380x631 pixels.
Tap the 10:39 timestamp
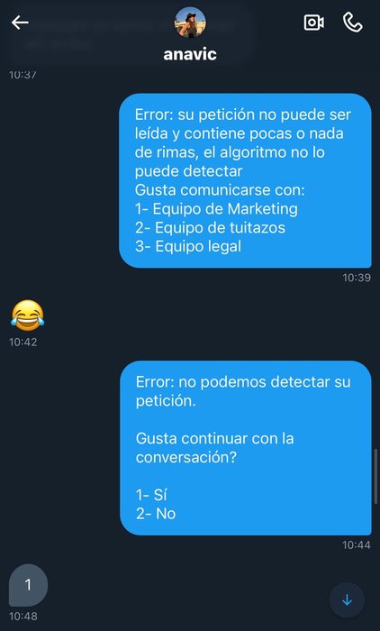pos(357,278)
